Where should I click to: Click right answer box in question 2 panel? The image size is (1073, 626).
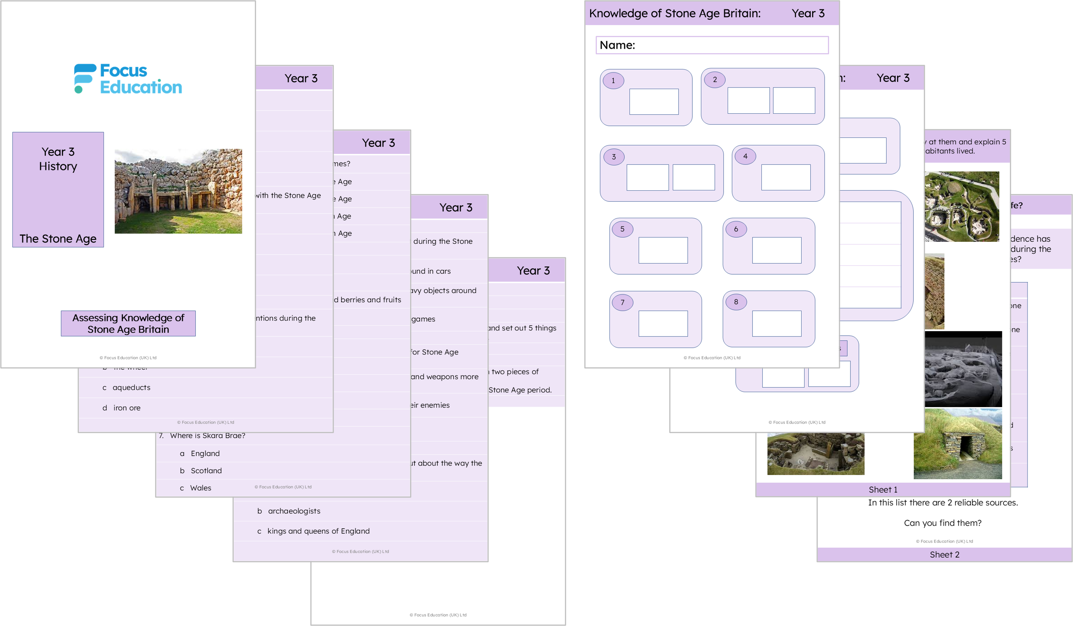pos(794,100)
